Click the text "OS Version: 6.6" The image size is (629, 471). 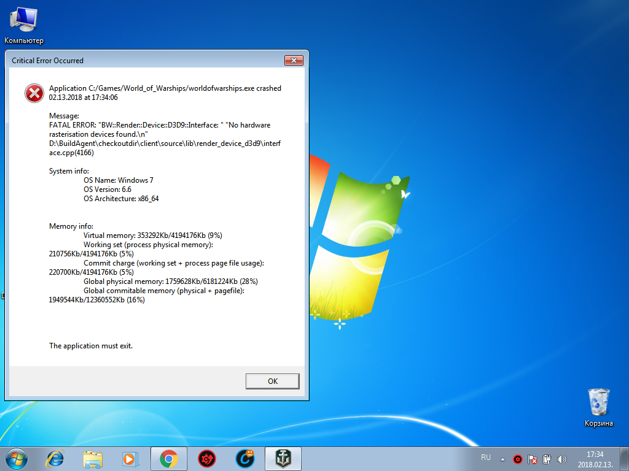[107, 190]
